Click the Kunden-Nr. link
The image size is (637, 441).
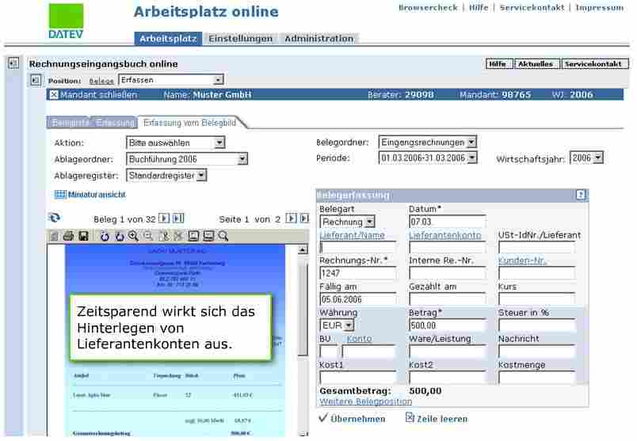pyautogui.click(x=522, y=260)
